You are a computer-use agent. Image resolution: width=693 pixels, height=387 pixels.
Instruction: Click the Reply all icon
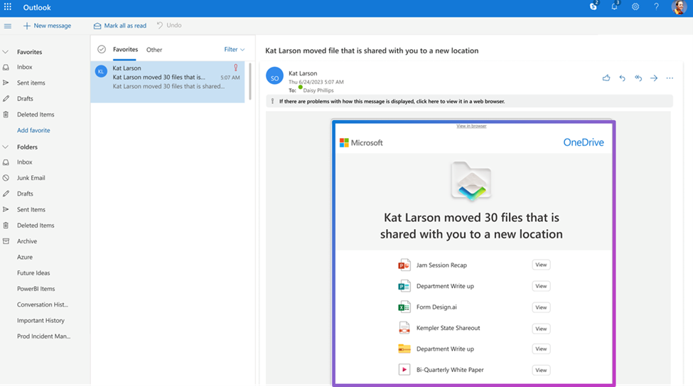(638, 78)
